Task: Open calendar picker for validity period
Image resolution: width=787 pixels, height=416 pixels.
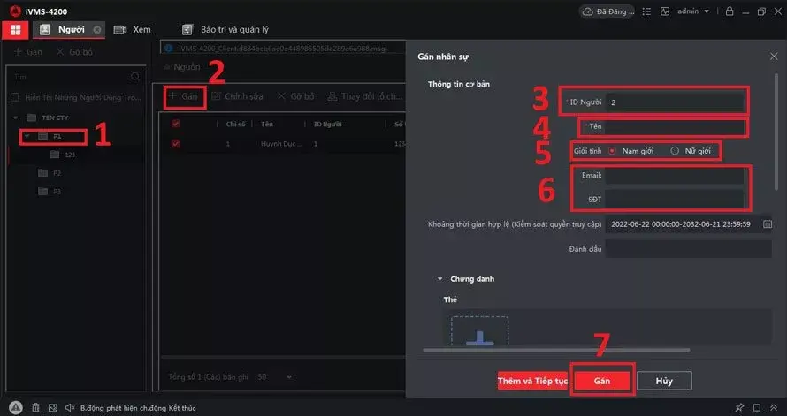Action: [768, 224]
